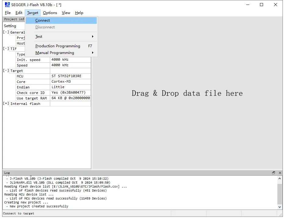The height and width of the screenshot is (219, 285).
Task: Select Production Programming F7
Action: point(61,46)
